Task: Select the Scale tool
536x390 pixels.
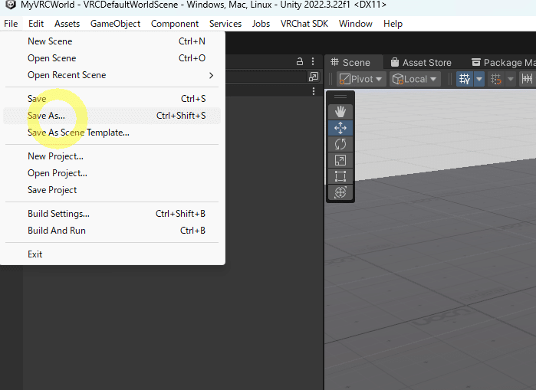Action: tap(340, 160)
